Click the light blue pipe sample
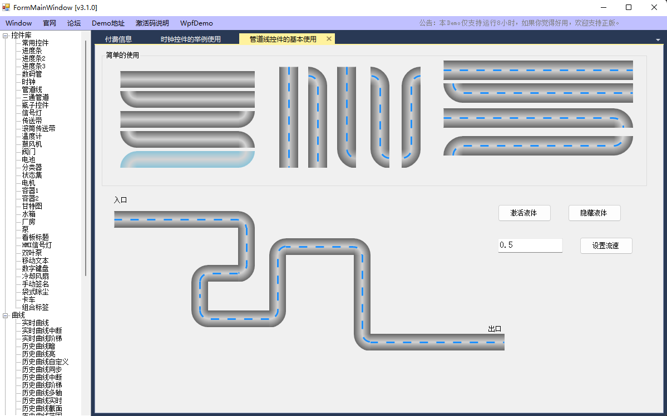Image resolution: width=667 pixels, height=416 pixels. coord(187,159)
